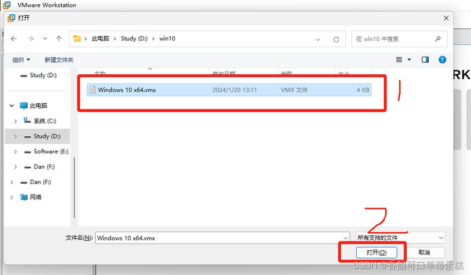
Task: Open help with the question mark icon
Action: (x=442, y=59)
